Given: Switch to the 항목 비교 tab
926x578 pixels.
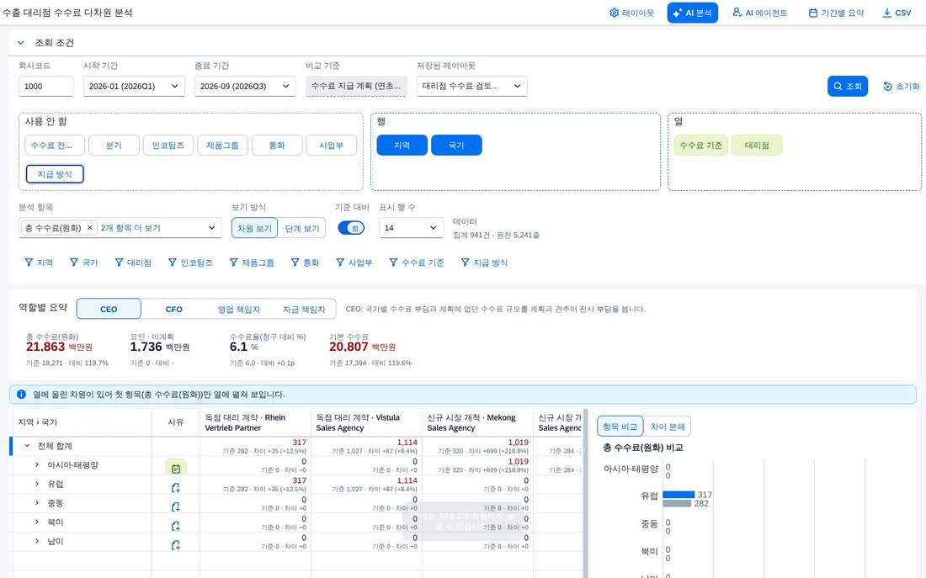Looking at the screenshot, I should (x=620, y=427).
